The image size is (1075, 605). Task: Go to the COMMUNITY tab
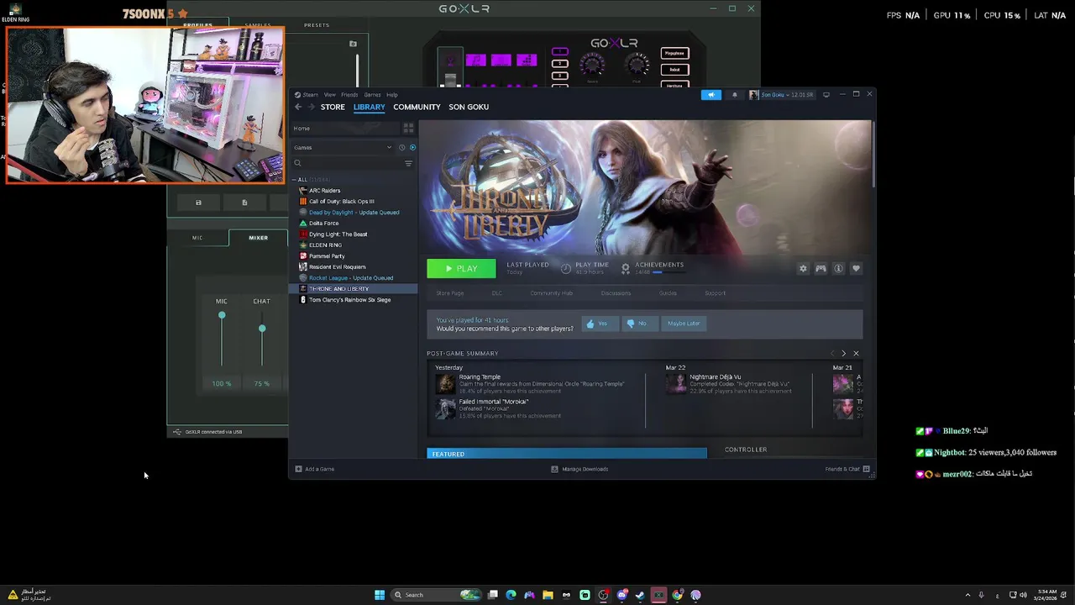(x=417, y=107)
